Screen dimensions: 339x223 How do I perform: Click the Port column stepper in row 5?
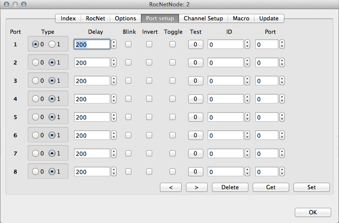tap(282, 117)
